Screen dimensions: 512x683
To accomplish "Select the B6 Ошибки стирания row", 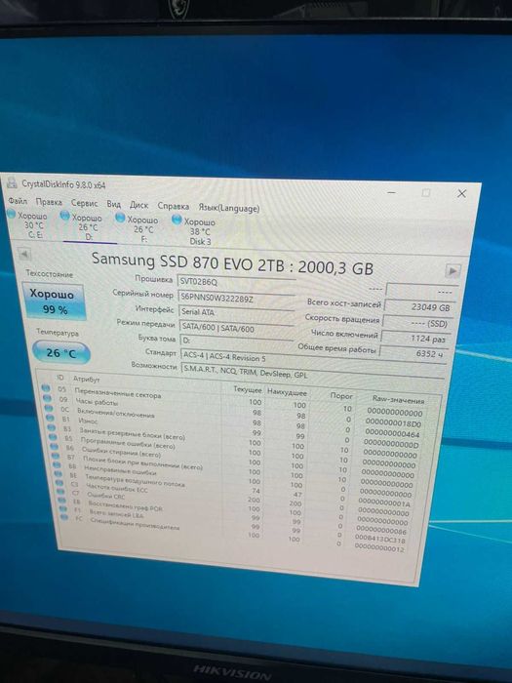I will (x=233, y=460).
